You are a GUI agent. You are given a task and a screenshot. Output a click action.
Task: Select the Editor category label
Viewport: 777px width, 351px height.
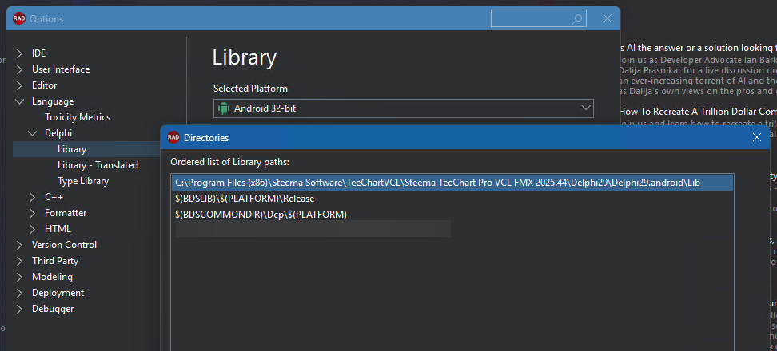pyautogui.click(x=44, y=85)
